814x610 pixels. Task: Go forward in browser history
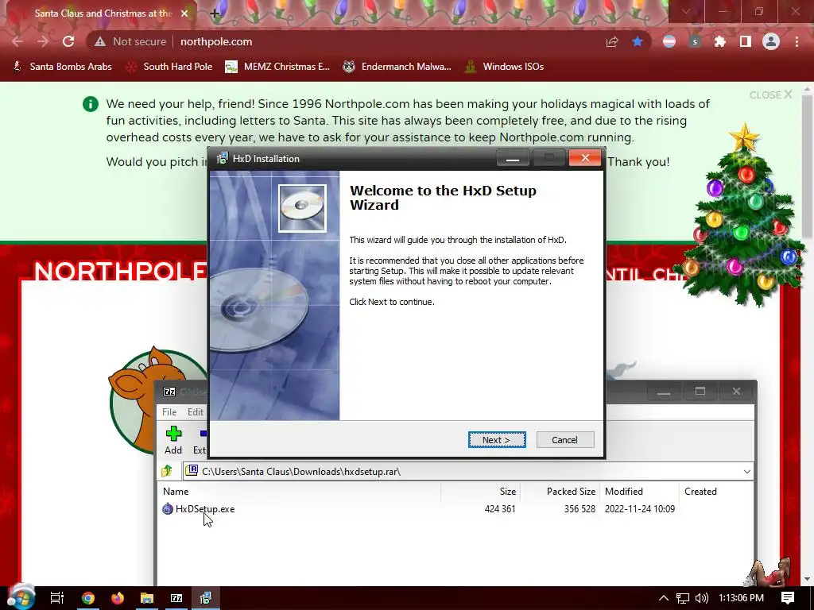coord(43,41)
